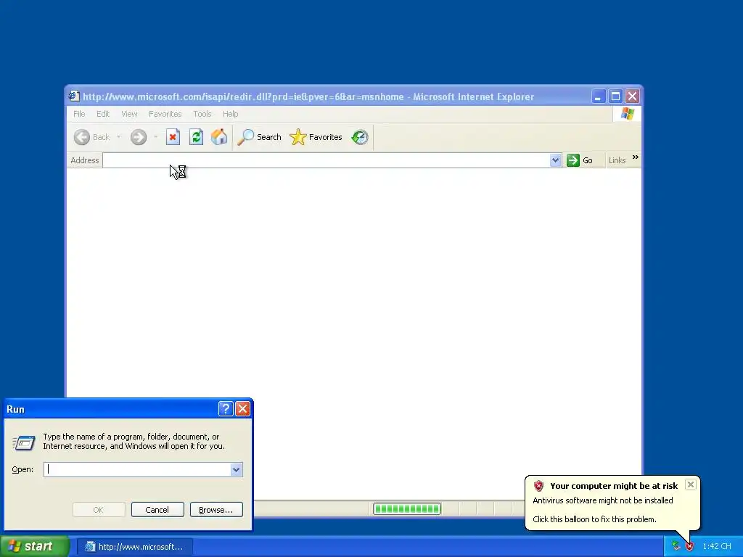Image resolution: width=743 pixels, height=557 pixels.
Task: Click the Run dialog help question mark
Action: click(226, 409)
